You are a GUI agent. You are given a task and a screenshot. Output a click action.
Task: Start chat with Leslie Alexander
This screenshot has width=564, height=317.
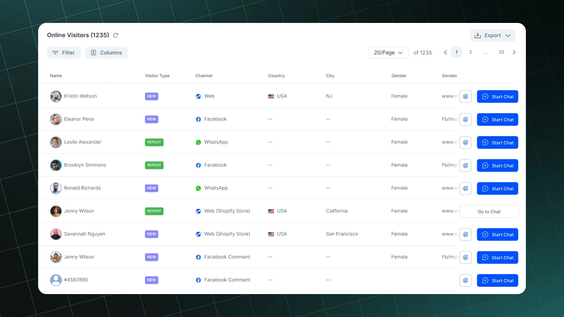(x=498, y=142)
